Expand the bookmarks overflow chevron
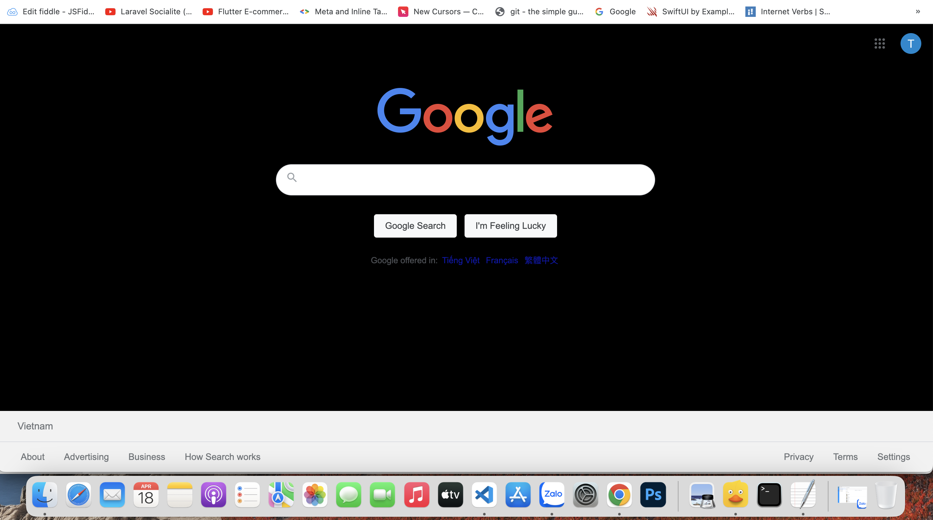933x520 pixels. [x=918, y=12]
